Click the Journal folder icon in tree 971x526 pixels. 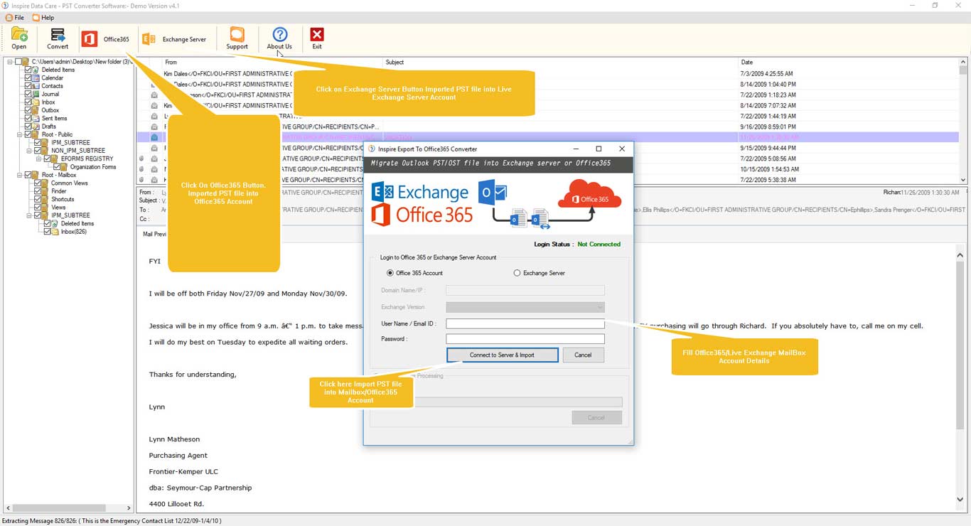pyautogui.click(x=36, y=94)
